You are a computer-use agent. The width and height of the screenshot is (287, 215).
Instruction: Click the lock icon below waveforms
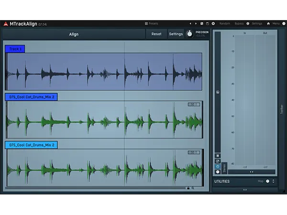188,188
